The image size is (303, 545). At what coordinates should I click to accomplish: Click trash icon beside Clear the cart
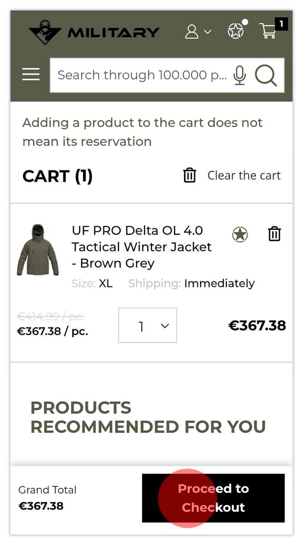click(190, 175)
